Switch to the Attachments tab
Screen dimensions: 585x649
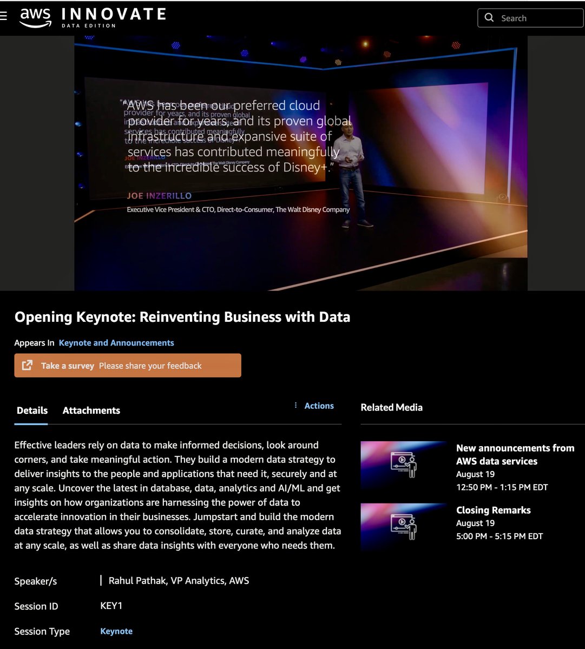91,410
